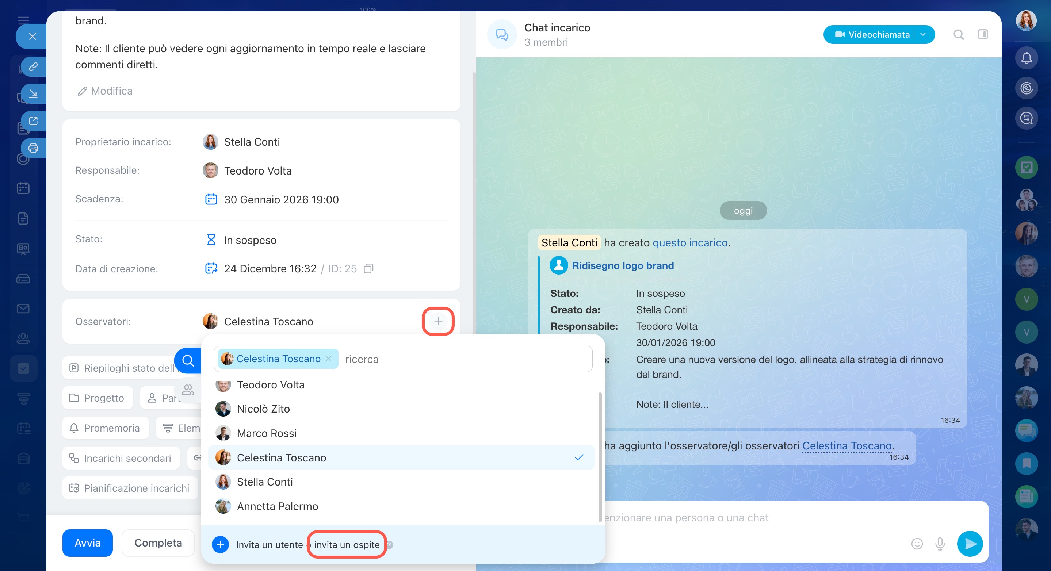Click the print task icon
The image size is (1051, 571).
pyautogui.click(x=34, y=148)
